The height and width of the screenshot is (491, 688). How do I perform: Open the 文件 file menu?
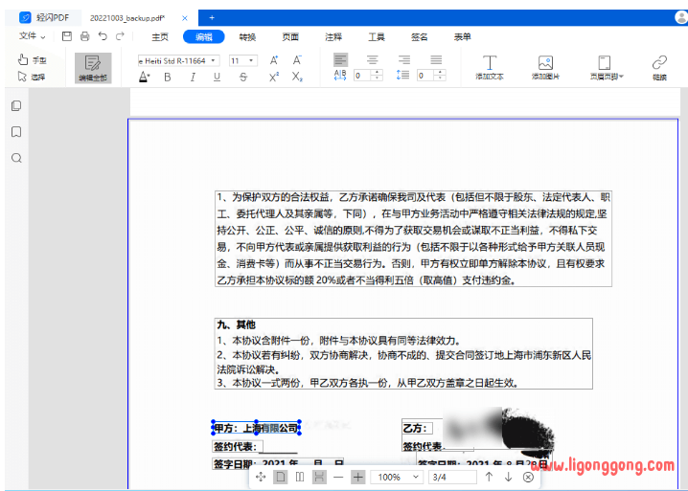[x=32, y=36]
